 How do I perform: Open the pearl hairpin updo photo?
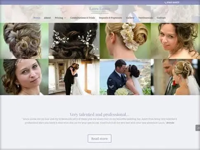[x=74, y=41]
